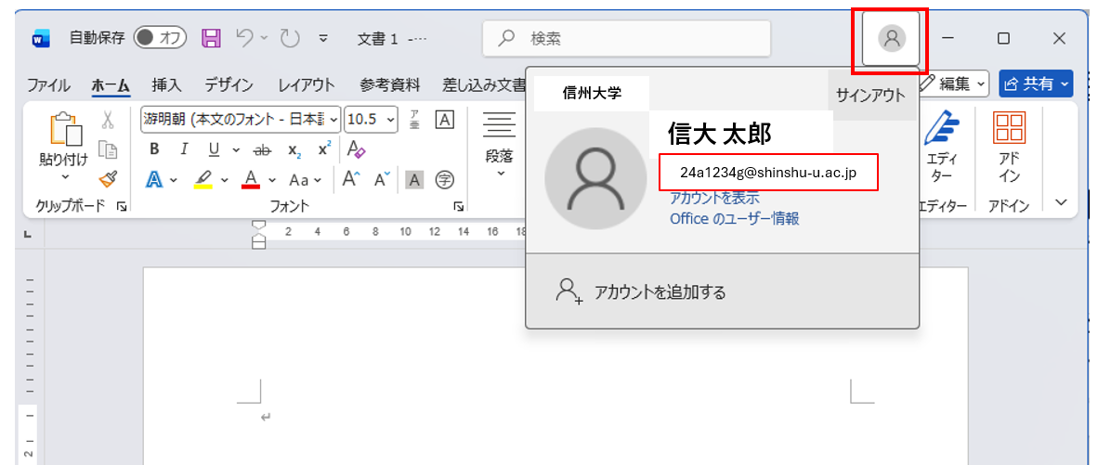Select the Format Painter brush icon

pos(108,179)
